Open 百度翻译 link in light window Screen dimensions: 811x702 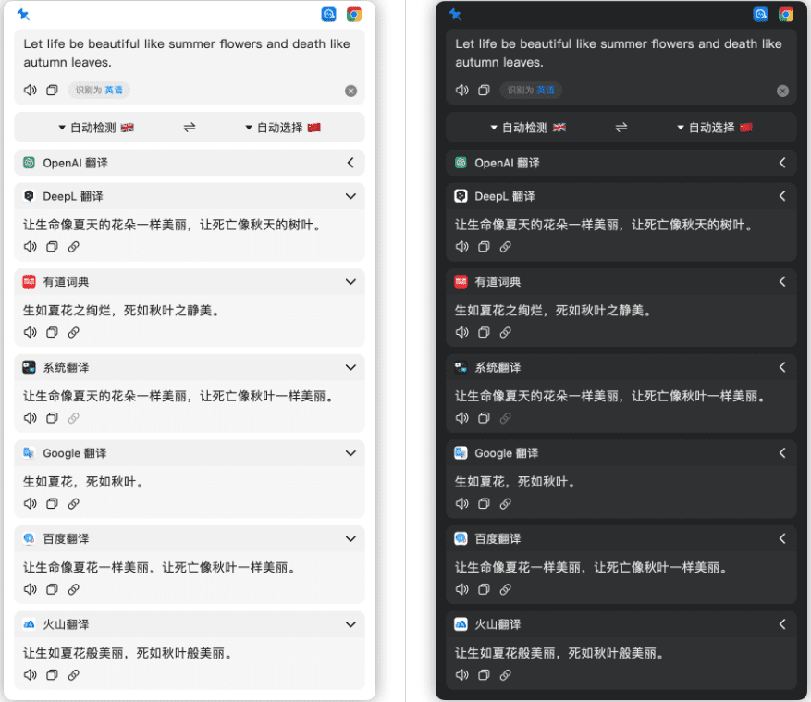(73, 589)
